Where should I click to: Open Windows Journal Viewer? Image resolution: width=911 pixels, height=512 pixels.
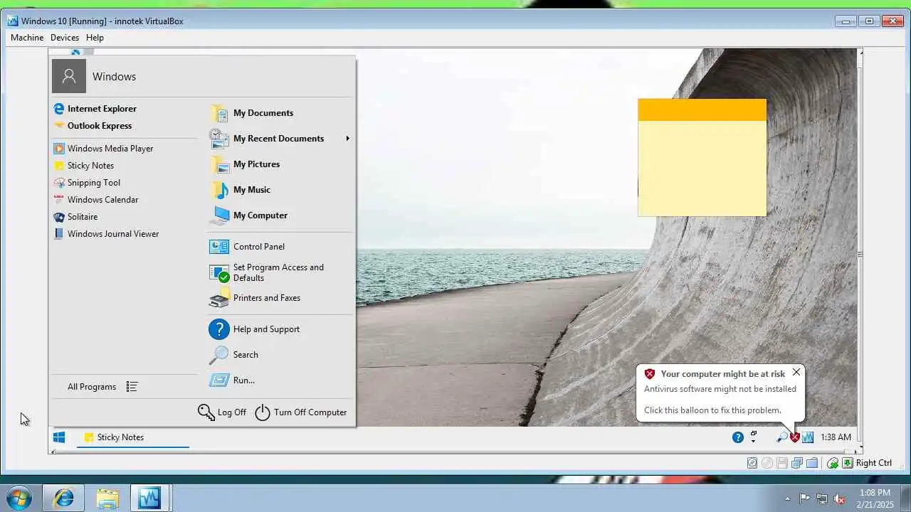(x=106, y=234)
